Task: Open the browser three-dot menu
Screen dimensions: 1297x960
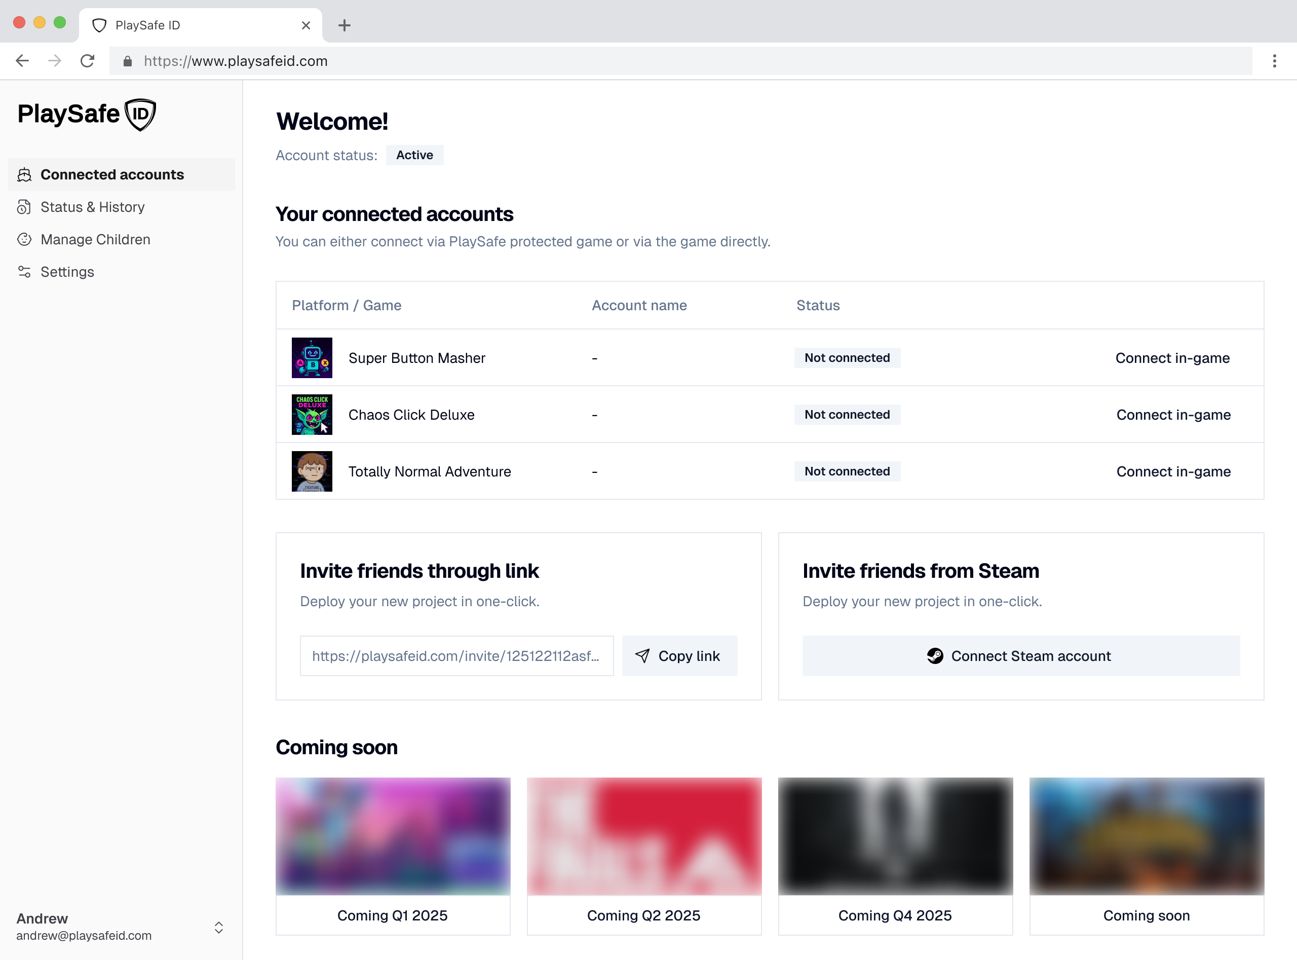Action: tap(1274, 61)
